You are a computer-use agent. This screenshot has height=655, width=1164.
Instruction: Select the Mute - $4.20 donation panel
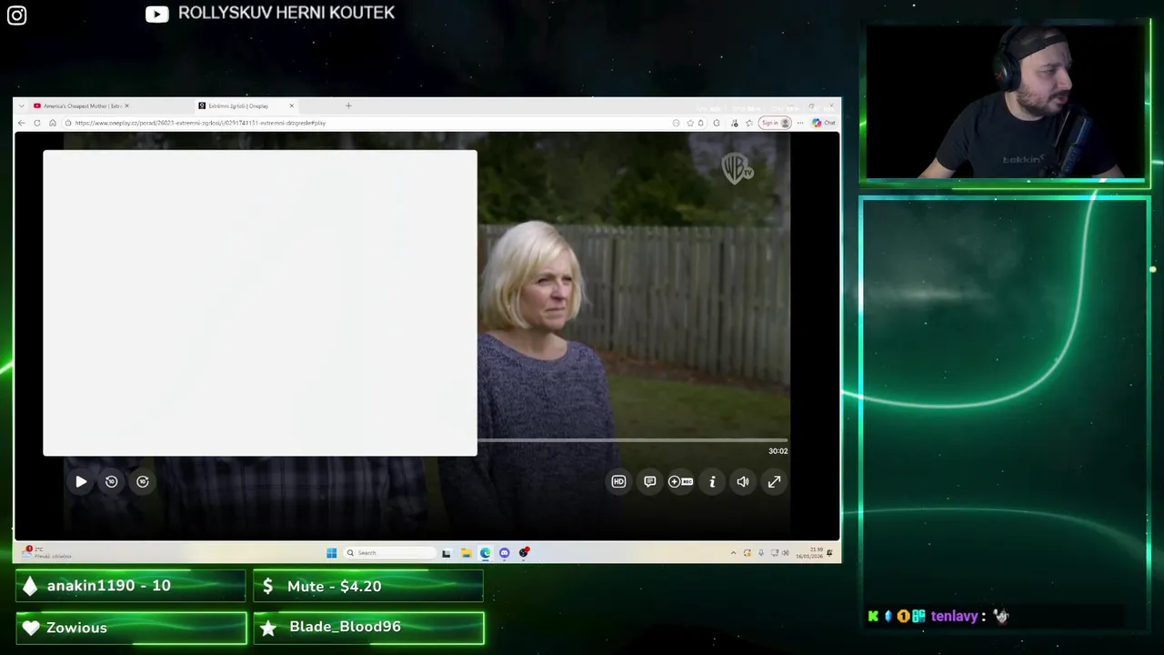click(x=367, y=586)
